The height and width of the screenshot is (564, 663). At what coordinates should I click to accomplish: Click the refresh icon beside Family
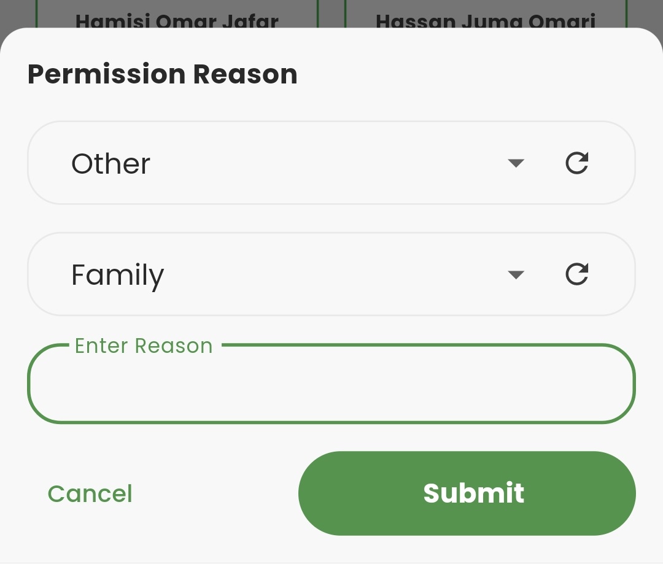[x=576, y=274]
